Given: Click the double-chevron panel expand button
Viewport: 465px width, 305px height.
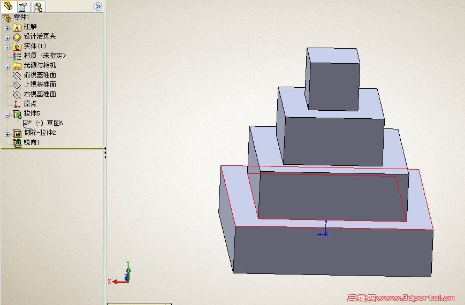Looking at the screenshot, I should (97, 6).
